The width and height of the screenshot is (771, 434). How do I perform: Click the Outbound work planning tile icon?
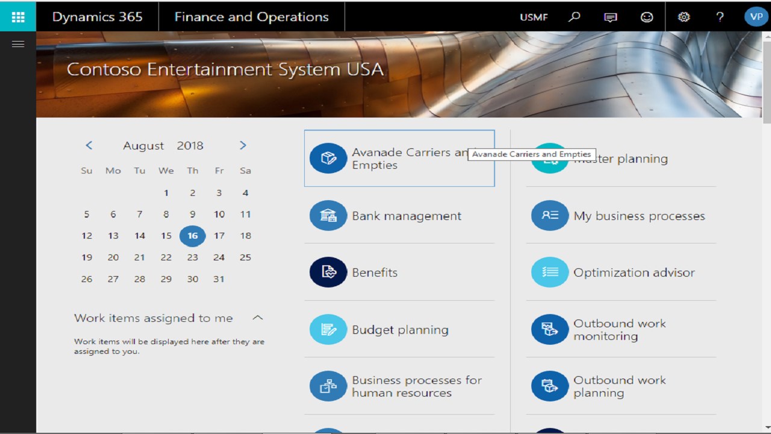pos(550,386)
